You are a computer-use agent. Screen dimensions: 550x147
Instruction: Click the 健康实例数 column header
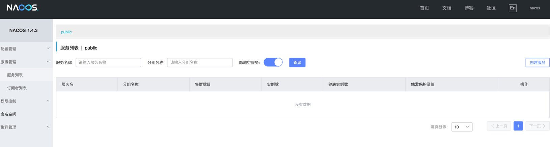(x=364, y=84)
